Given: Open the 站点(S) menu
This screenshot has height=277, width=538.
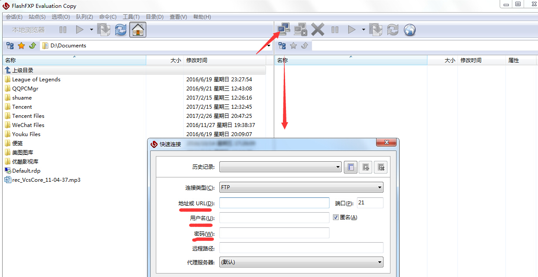Looking at the screenshot, I should pyautogui.click(x=37, y=17).
